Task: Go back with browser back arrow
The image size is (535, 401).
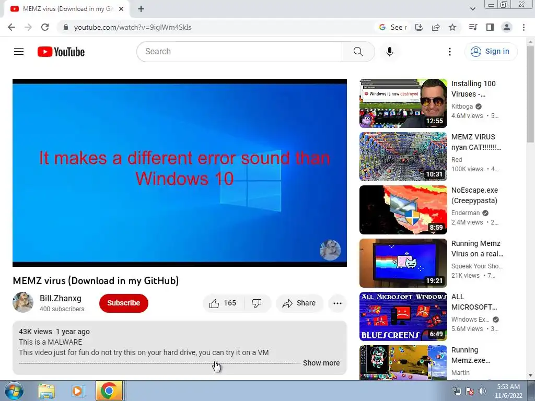Action: [11, 27]
